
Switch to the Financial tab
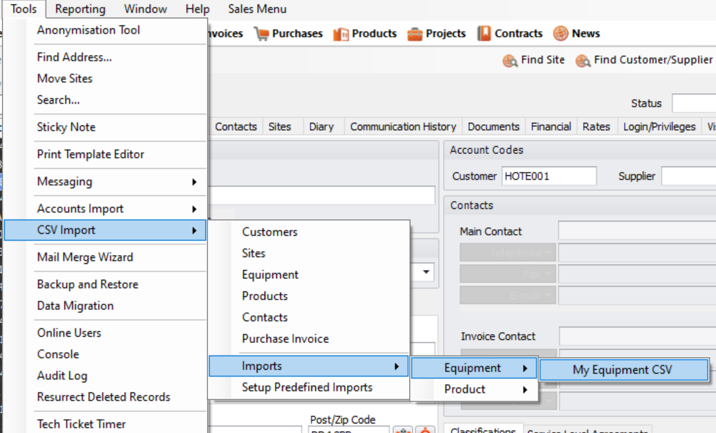click(551, 126)
